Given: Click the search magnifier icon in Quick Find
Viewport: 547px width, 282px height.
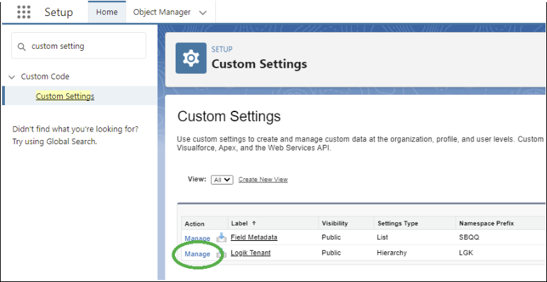Looking at the screenshot, I should coord(22,47).
